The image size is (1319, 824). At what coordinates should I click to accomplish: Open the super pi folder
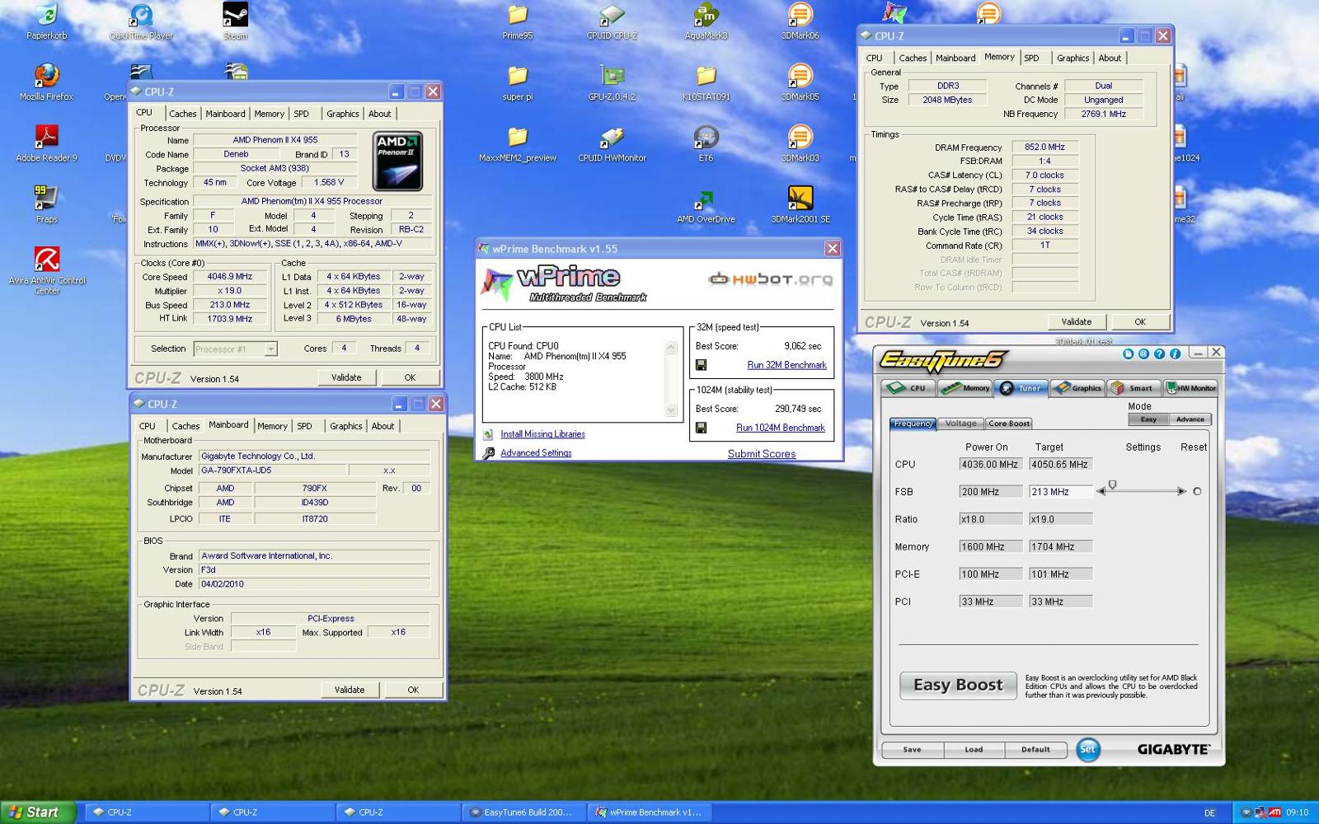(518, 82)
